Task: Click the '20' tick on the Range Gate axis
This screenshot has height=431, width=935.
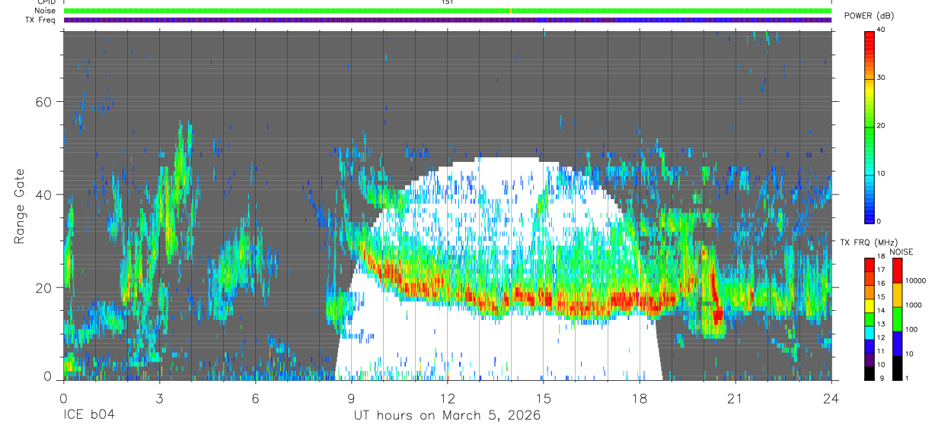Action: click(x=44, y=287)
